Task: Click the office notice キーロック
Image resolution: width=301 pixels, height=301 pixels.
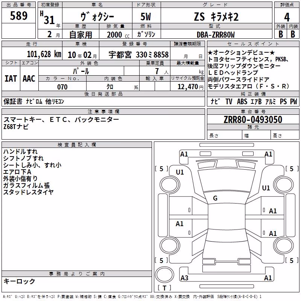Action: click(x=19, y=281)
